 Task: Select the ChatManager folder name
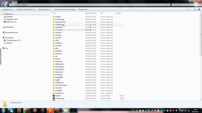pos(60,24)
